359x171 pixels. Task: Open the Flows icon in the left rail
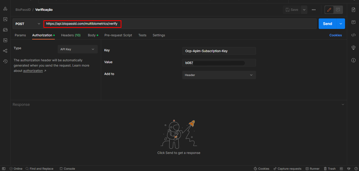coord(5,51)
